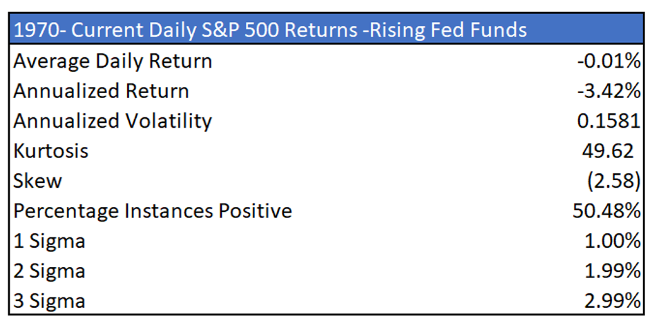
Task: Select the 3 Sigma label
Action: tap(49, 301)
